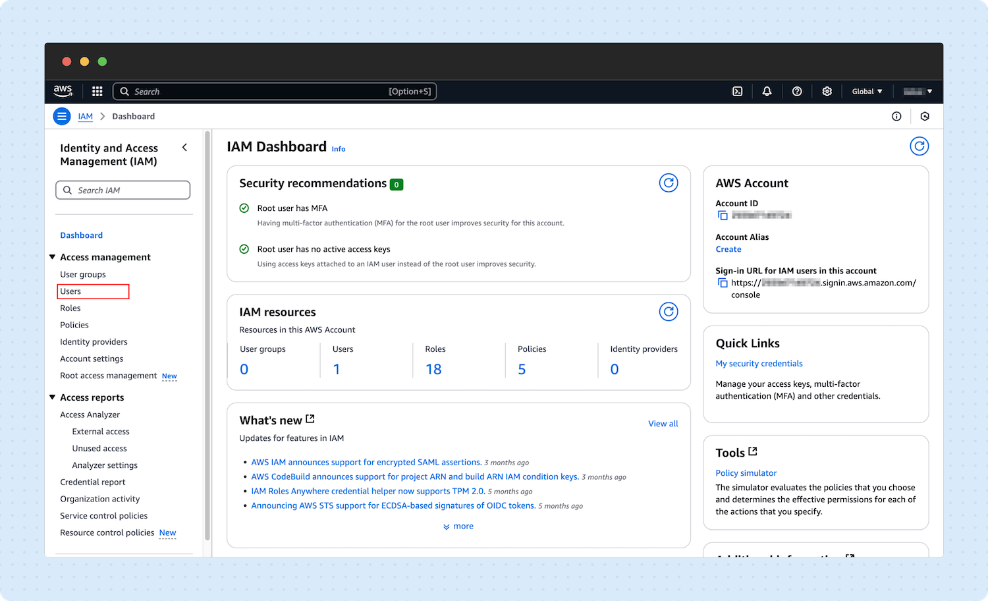Click the User groups count 0

tap(244, 369)
